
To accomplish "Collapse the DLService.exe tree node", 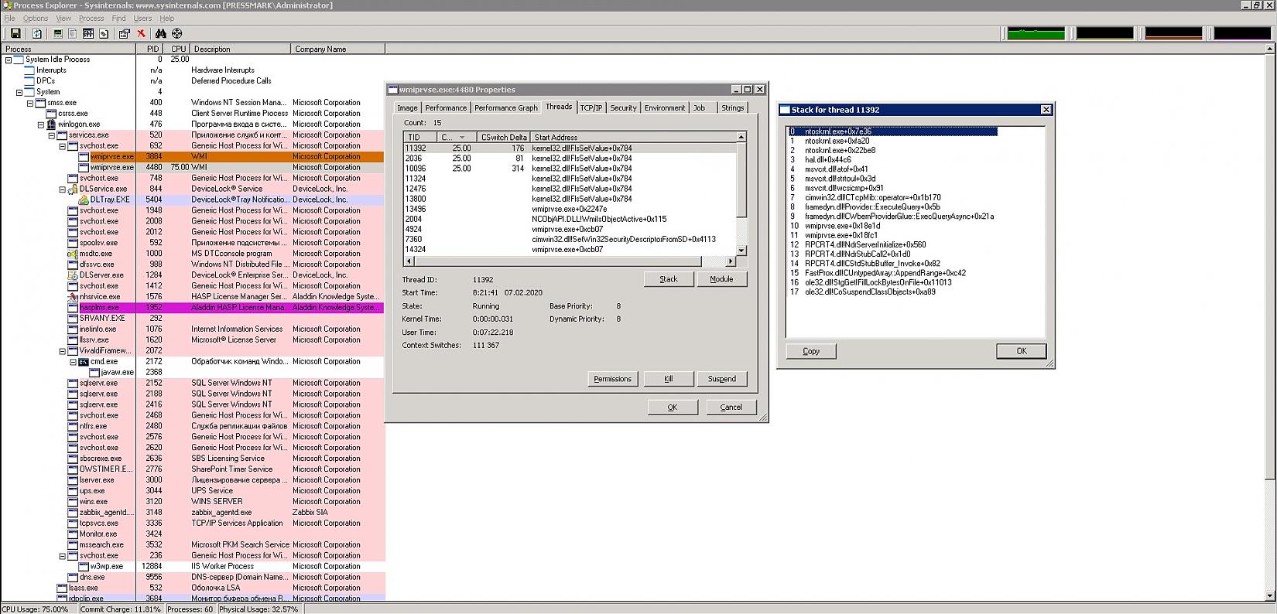I will pos(63,189).
